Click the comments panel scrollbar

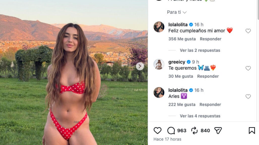tap(258, 10)
